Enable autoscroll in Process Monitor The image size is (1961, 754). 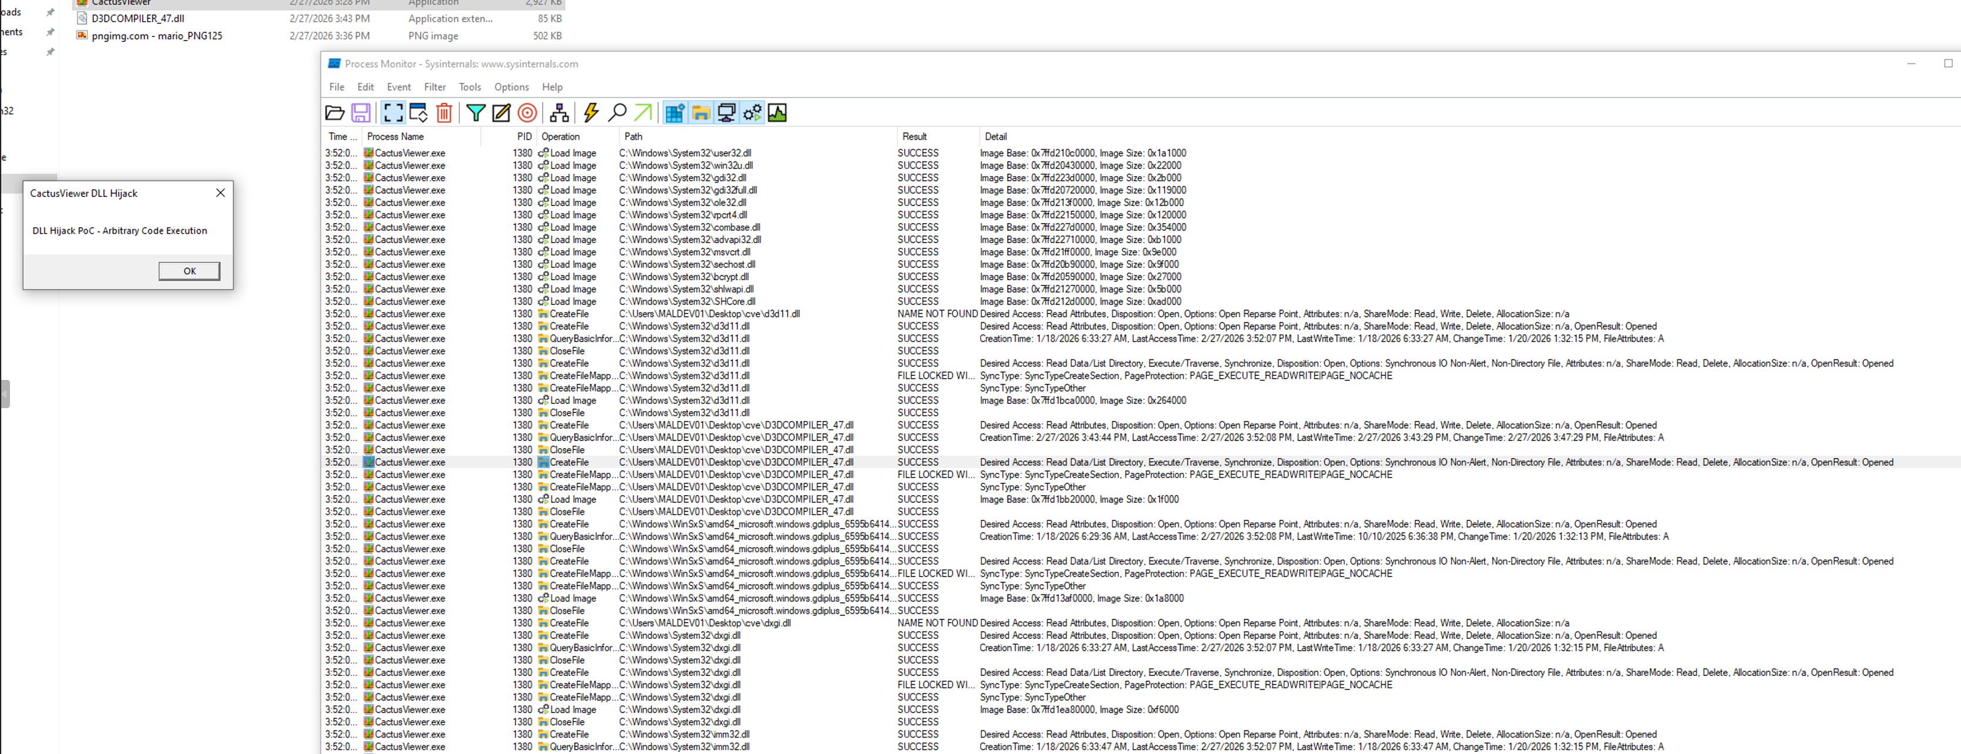[418, 113]
